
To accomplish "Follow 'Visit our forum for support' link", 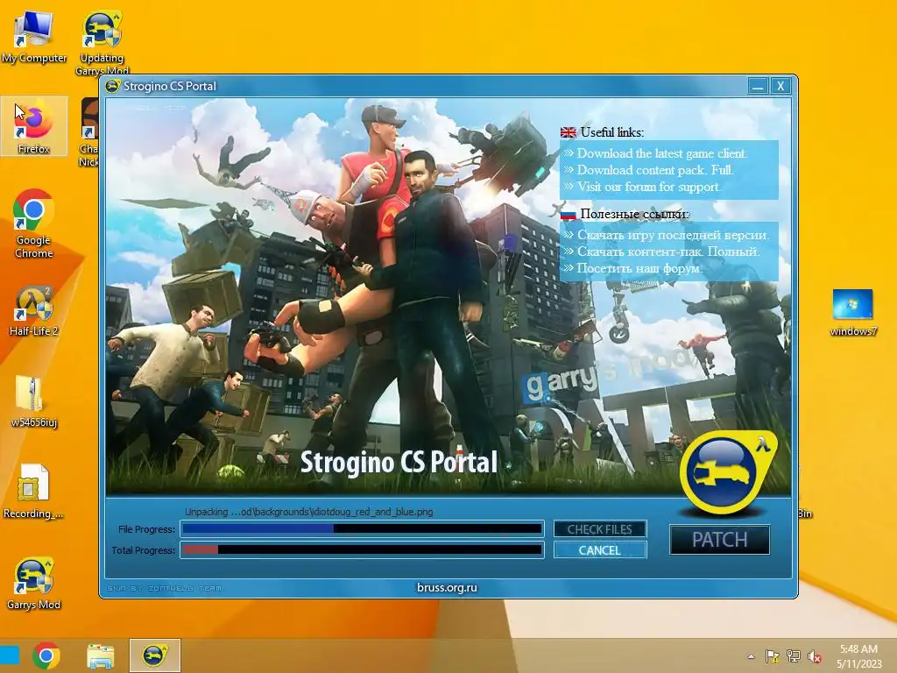I will click(x=649, y=187).
